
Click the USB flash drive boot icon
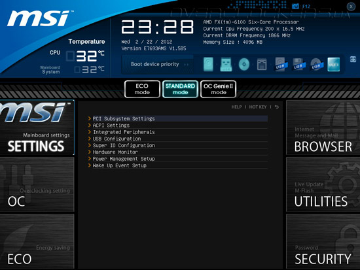[226, 64]
